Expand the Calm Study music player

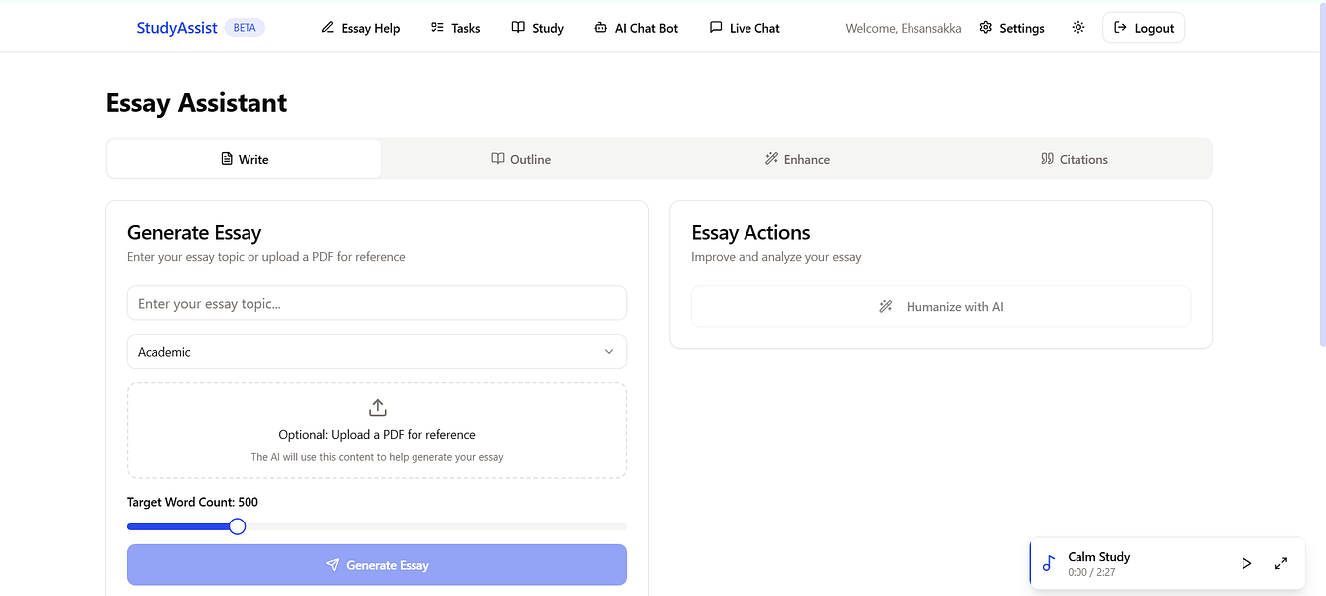tap(1281, 563)
